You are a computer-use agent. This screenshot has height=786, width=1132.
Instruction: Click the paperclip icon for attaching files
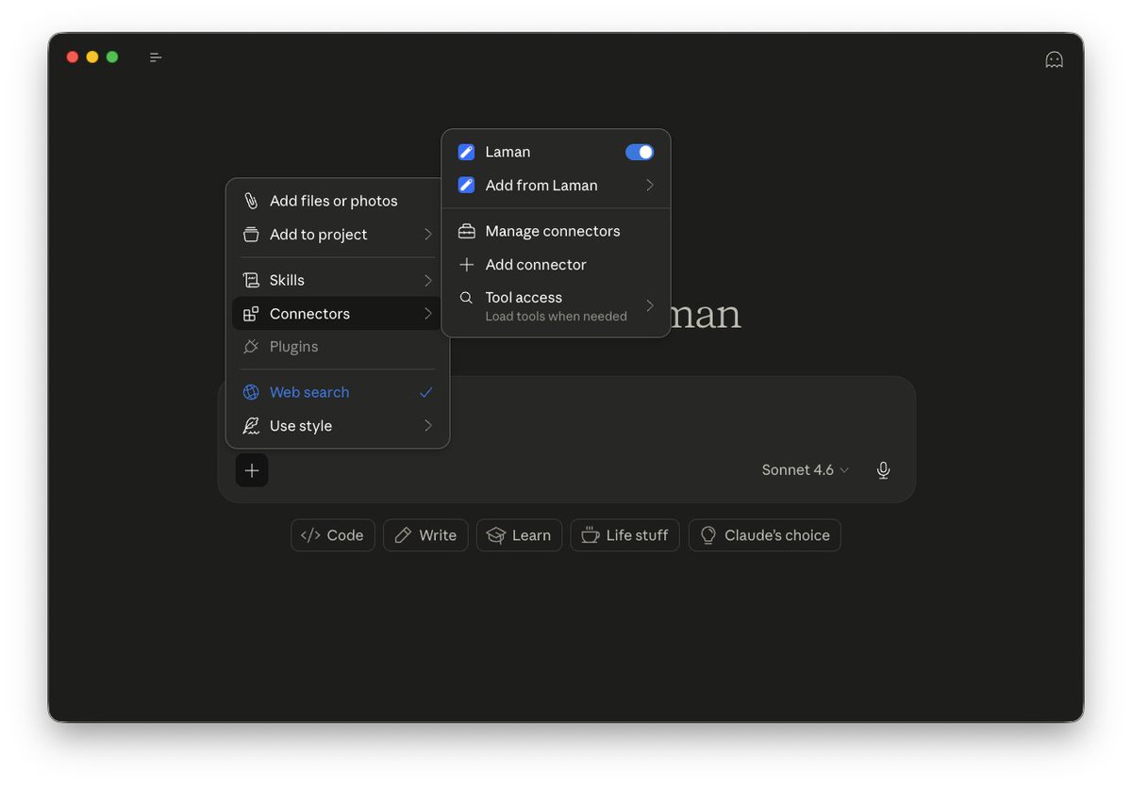(251, 201)
